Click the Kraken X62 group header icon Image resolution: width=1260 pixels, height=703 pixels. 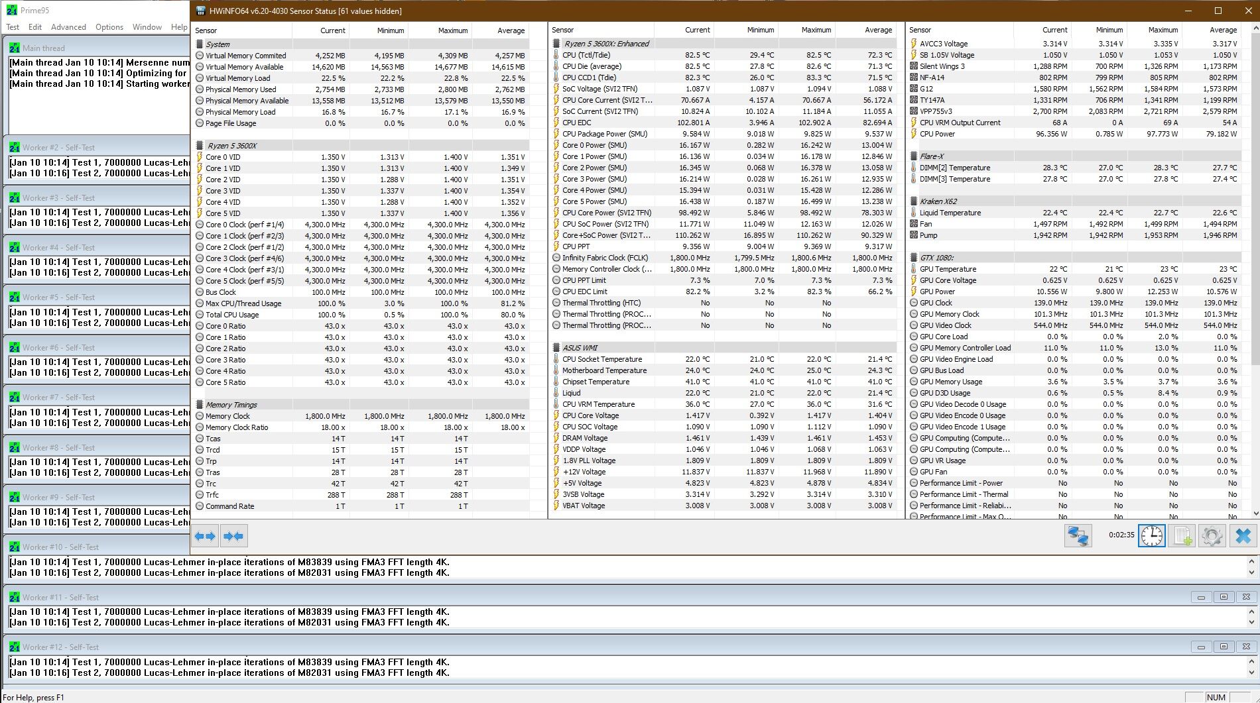click(x=914, y=201)
